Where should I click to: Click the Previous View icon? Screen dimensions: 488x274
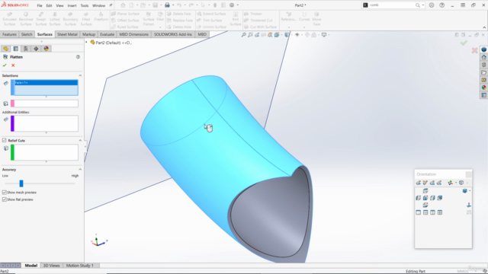pyautogui.click(x=257, y=35)
